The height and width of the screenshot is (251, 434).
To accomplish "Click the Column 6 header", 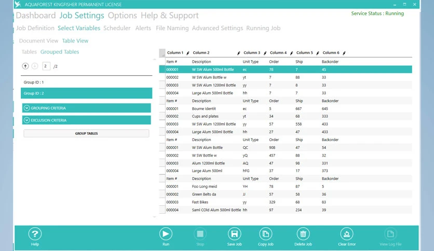I will click(331, 53).
